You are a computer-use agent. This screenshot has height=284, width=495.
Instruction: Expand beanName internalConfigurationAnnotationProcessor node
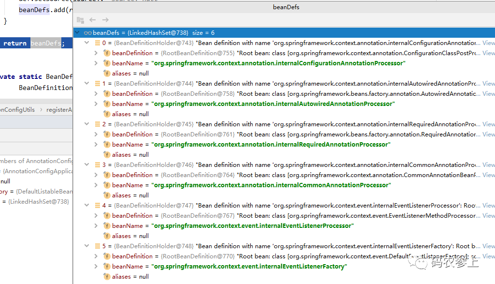click(96, 63)
